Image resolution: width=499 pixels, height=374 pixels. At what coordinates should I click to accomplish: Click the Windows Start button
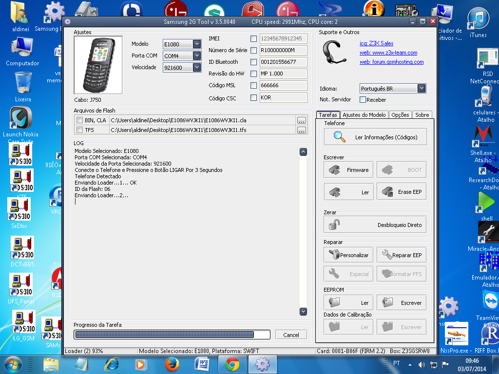13,364
